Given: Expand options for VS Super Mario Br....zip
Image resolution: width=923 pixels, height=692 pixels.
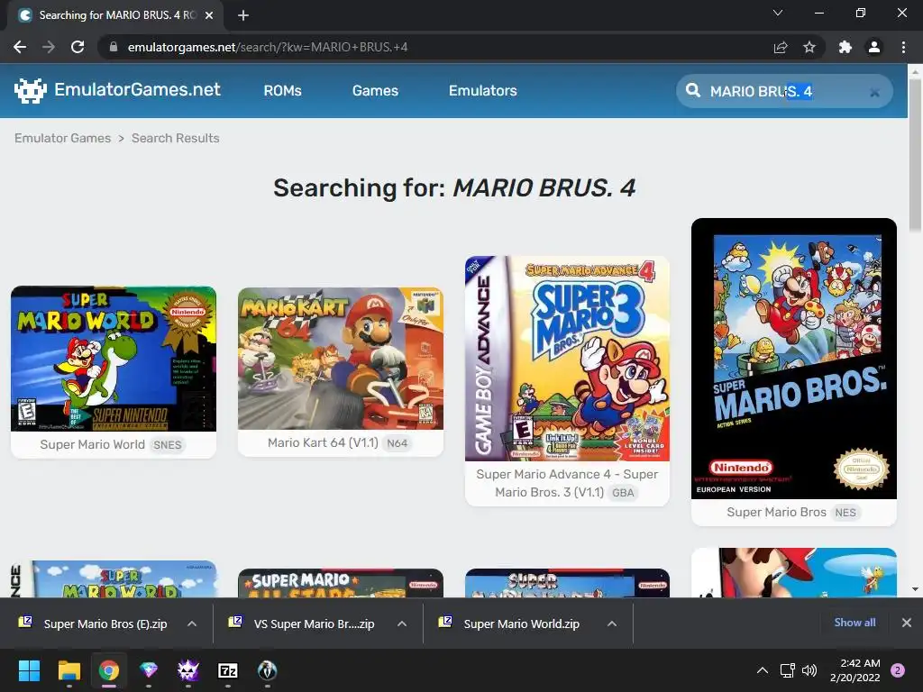Looking at the screenshot, I should [x=402, y=624].
